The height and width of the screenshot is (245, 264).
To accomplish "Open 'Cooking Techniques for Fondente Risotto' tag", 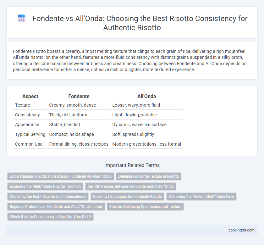I will tap(128, 197).
